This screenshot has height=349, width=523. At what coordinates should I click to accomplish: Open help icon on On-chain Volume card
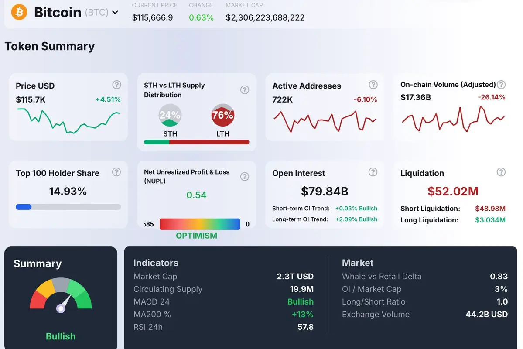(x=501, y=85)
